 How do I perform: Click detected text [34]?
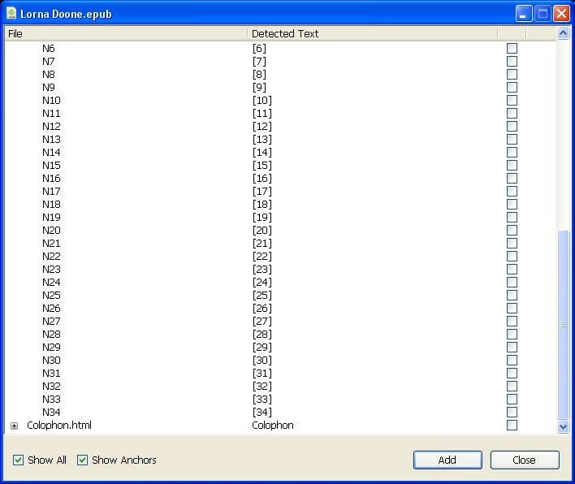click(262, 413)
